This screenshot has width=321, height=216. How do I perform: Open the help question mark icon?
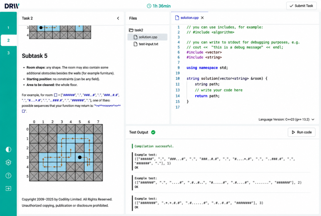pos(8,176)
